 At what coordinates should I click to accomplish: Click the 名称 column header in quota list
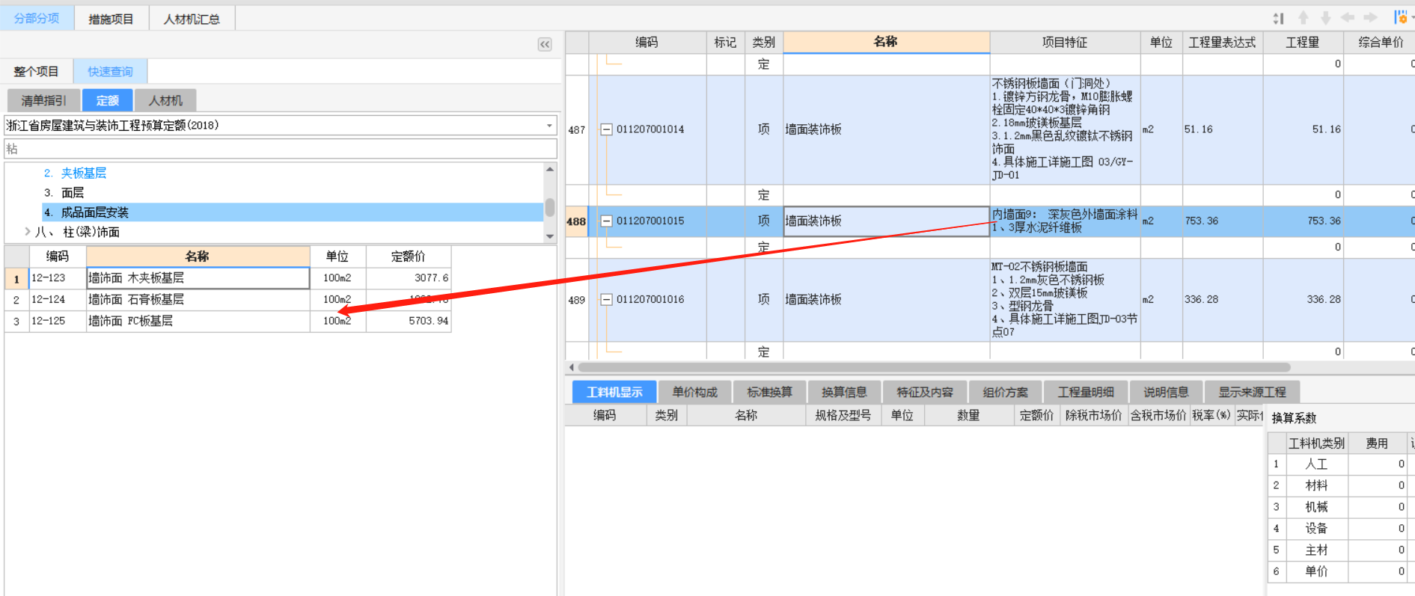point(198,256)
